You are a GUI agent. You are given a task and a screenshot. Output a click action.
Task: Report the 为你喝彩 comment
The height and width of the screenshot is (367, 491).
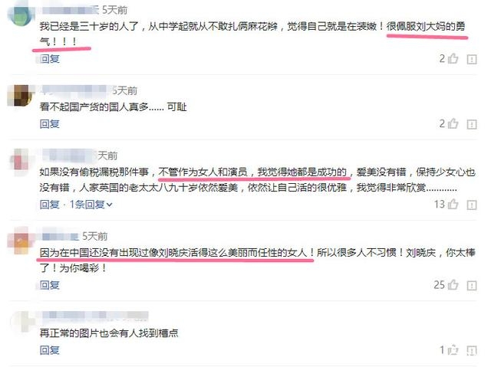click(x=472, y=286)
